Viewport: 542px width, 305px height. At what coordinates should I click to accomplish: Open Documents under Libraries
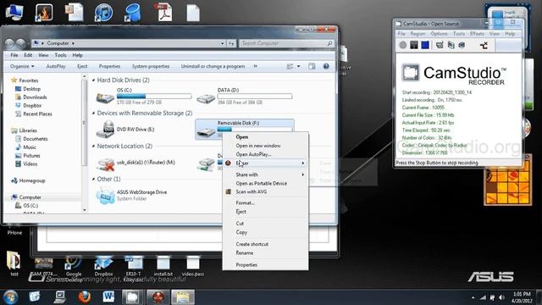tap(36, 139)
